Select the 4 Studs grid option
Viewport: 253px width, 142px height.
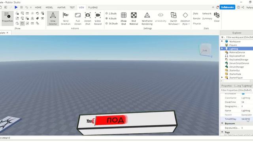point(111,19)
